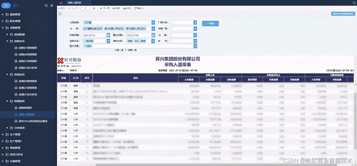Open the second-row multi-tag field's dropdown arrow

(x=153, y=29)
